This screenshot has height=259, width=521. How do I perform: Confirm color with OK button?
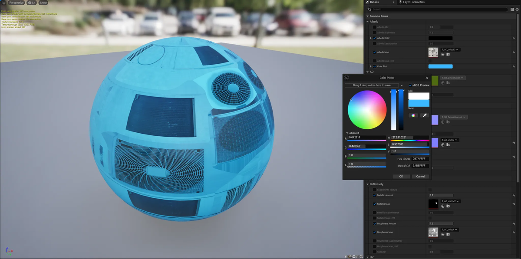[401, 177]
